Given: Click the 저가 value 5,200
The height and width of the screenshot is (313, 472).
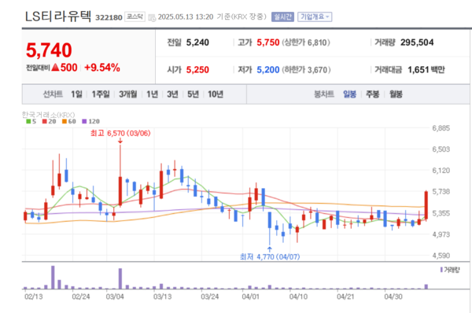Looking at the screenshot, I should coord(268,70).
